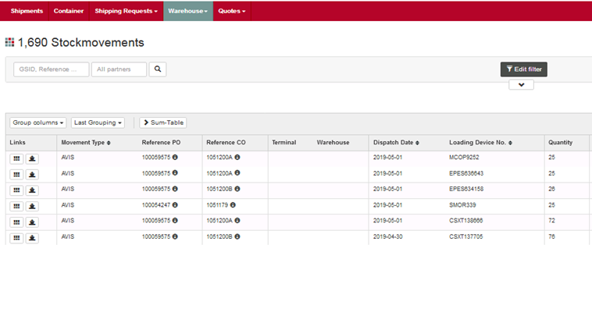Click the Terminal column header
This screenshot has height=323, width=592.
point(284,143)
